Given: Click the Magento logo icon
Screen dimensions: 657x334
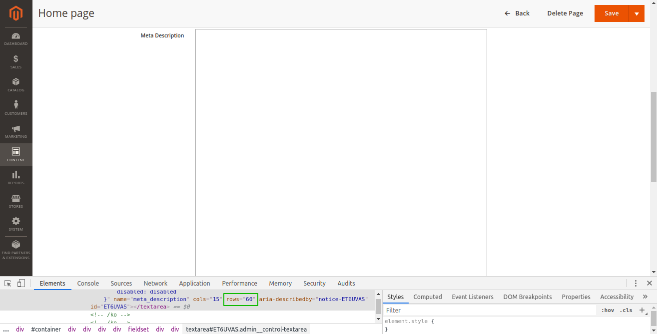Looking at the screenshot, I should tap(16, 13).
